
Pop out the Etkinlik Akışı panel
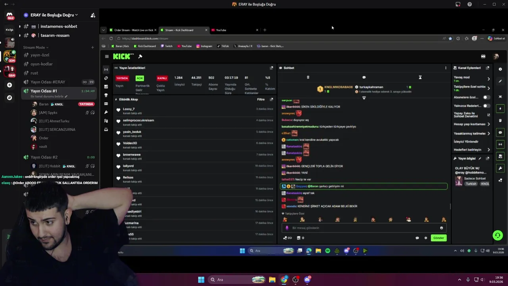point(271,99)
